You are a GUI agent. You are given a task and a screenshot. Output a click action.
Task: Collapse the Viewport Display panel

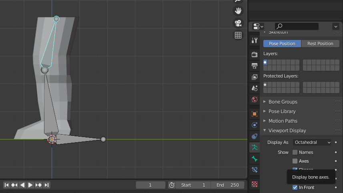tap(287, 131)
